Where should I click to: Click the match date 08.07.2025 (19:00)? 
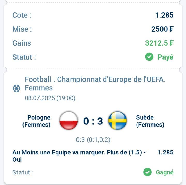[x=50, y=98]
